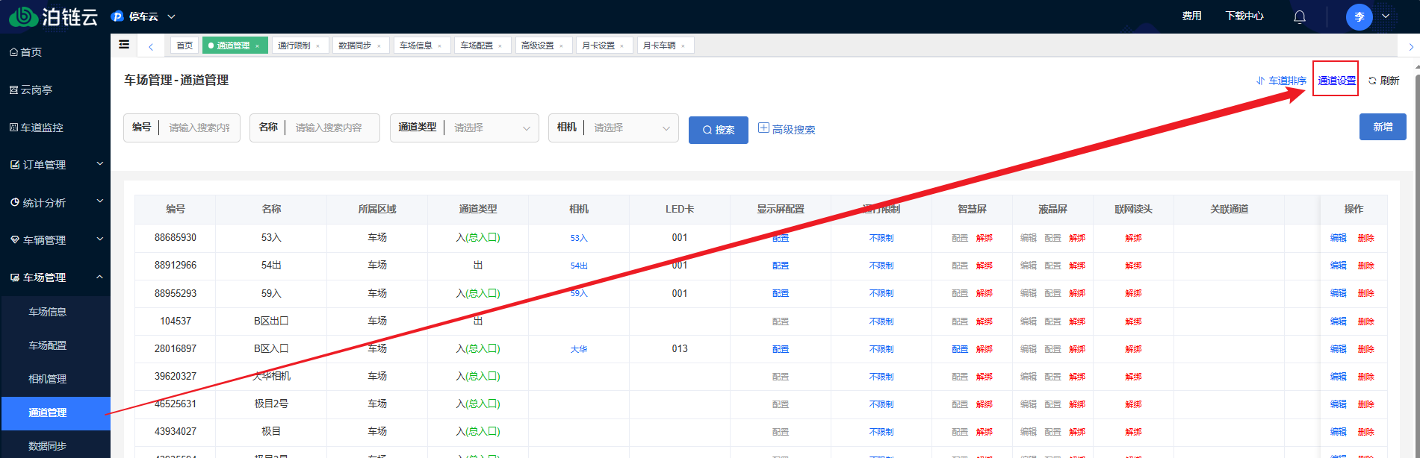This screenshot has width=1420, height=458.
Task: Click 刷新 to reload the list
Action: tap(1384, 81)
